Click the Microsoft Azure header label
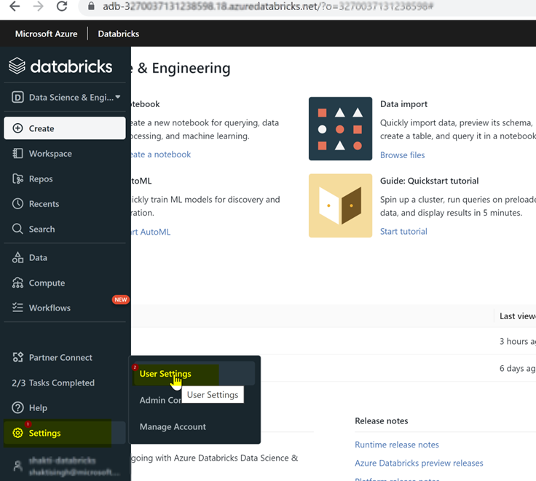The image size is (536, 481). [46, 34]
